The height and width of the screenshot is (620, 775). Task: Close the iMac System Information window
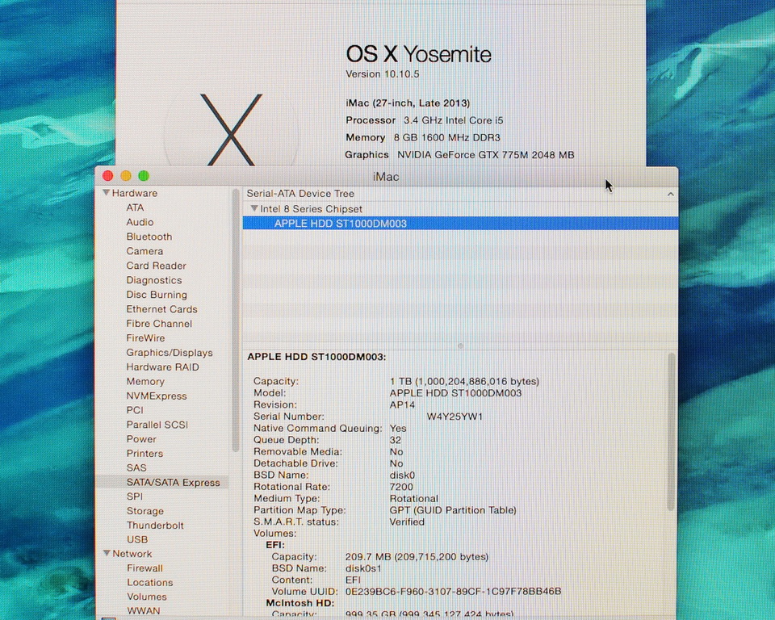point(107,176)
